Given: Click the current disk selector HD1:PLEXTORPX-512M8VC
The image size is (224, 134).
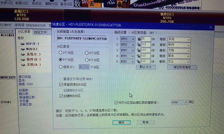Looking at the screenshot, I should click(82, 39).
